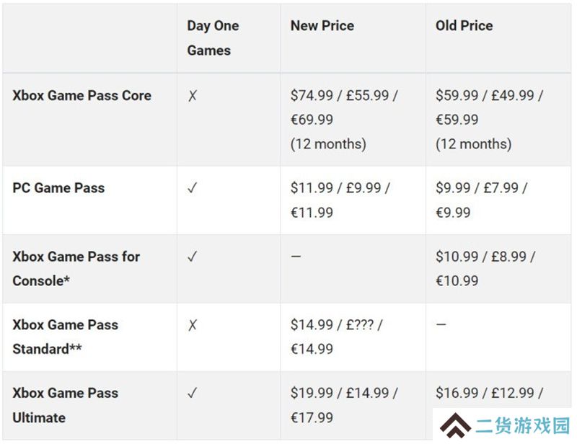The image size is (577, 444).
Task: Click the $74.99 new price for Core
Action: [312, 96]
